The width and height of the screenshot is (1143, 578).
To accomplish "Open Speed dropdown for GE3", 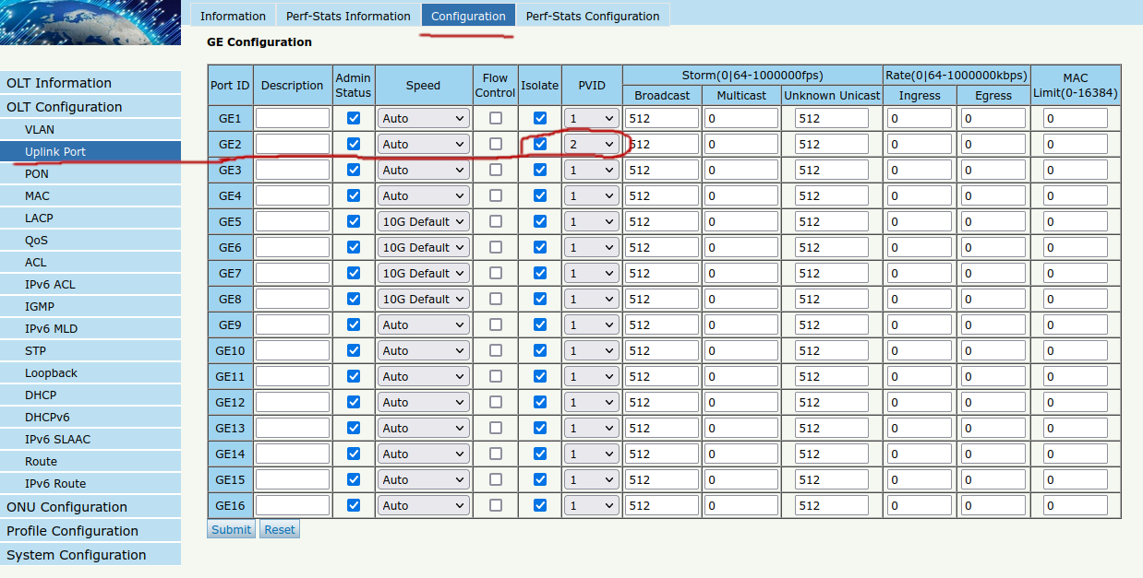I will (x=423, y=170).
